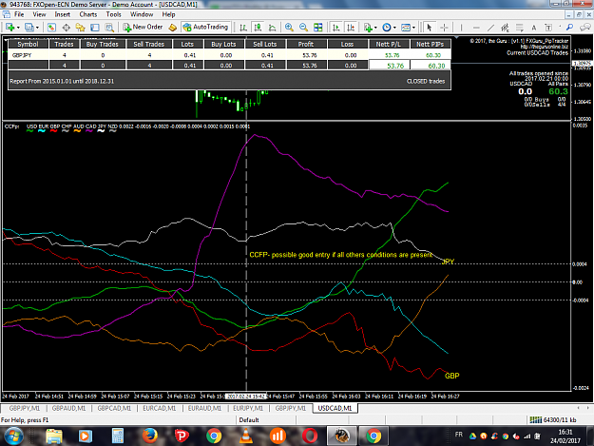Click the Default profile status bar entry

249,420
